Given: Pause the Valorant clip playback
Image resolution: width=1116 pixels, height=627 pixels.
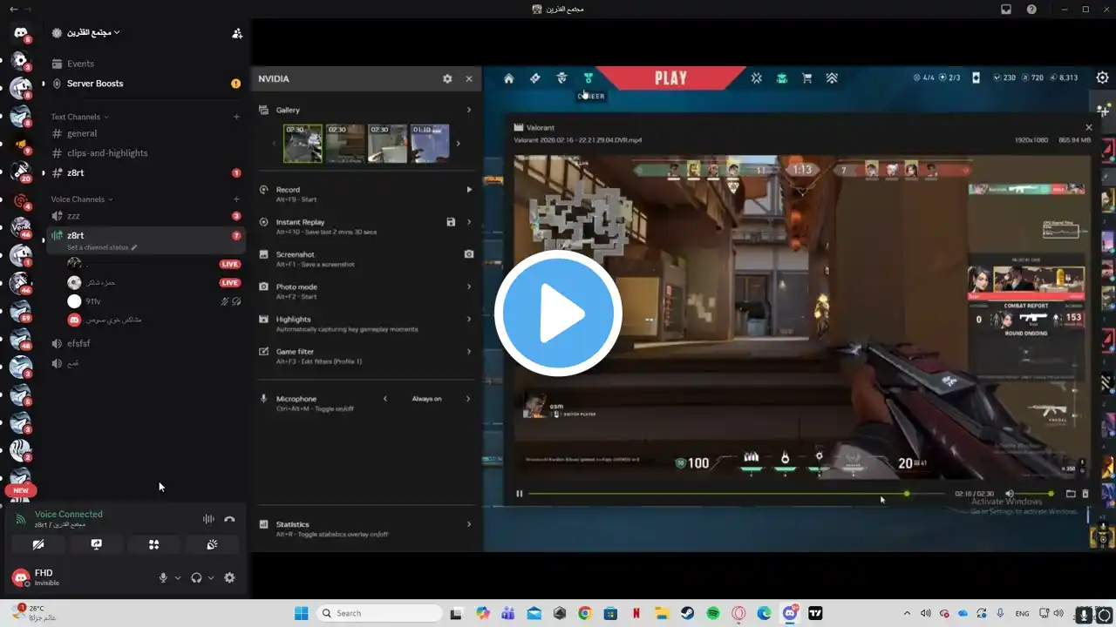Looking at the screenshot, I should [x=520, y=494].
